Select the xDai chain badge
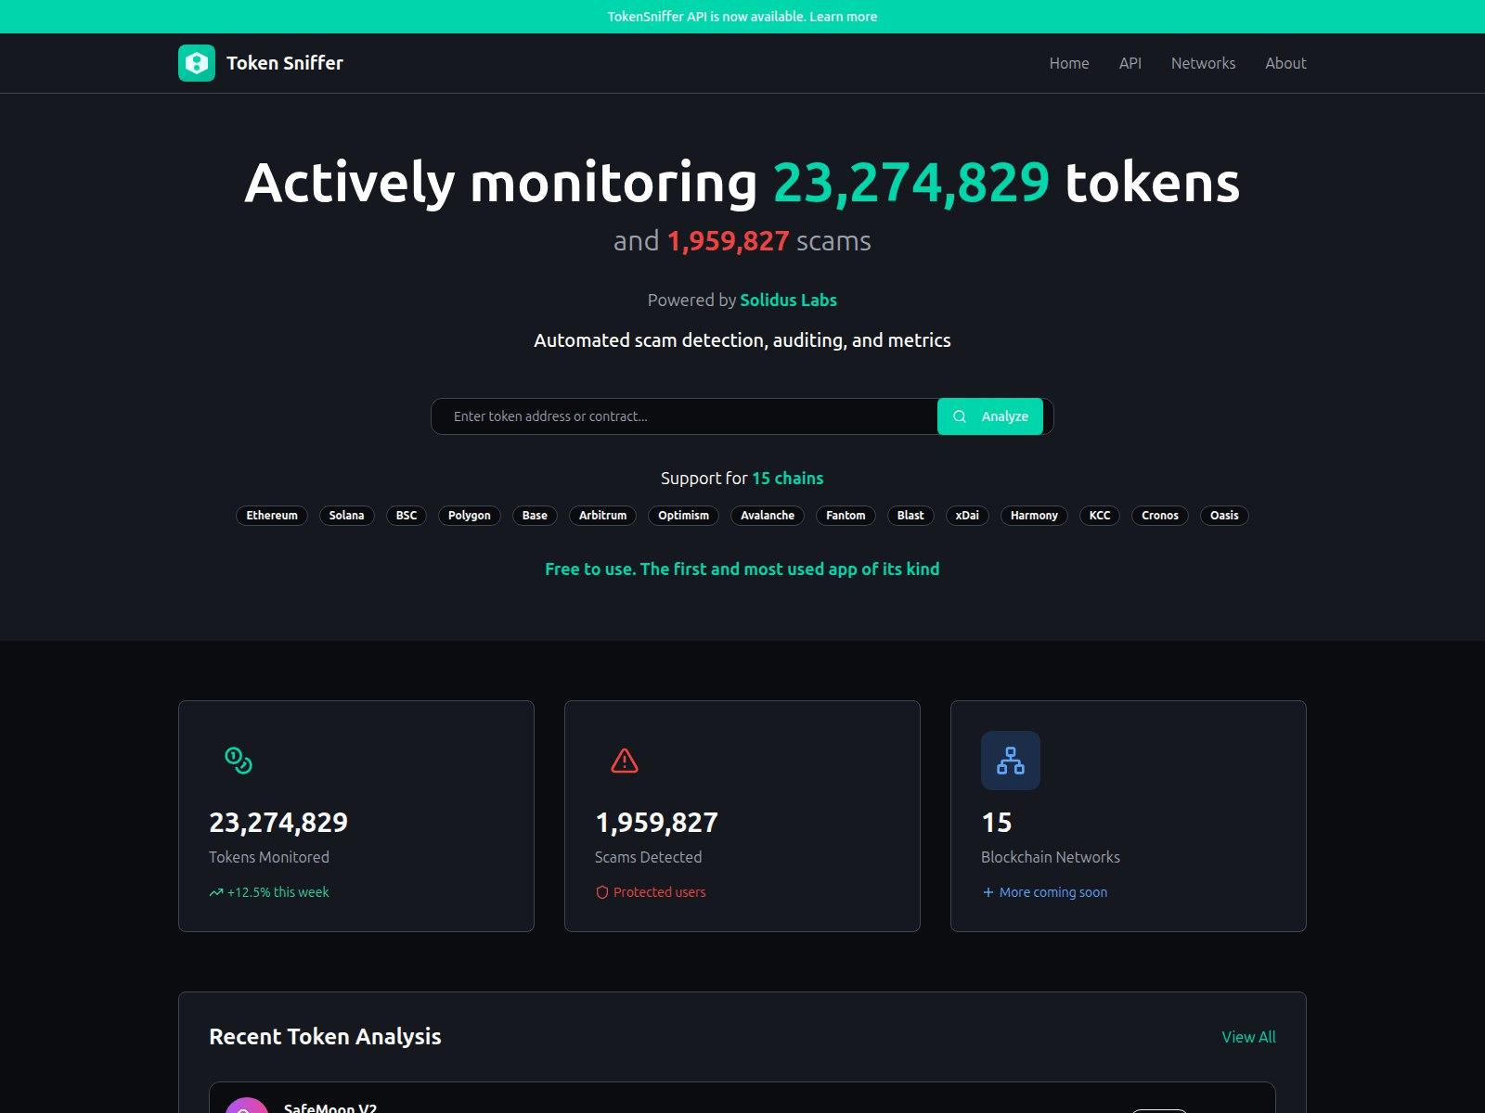Image resolution: width=1485 pixels, height=1113 pixels. coord(967,516)
